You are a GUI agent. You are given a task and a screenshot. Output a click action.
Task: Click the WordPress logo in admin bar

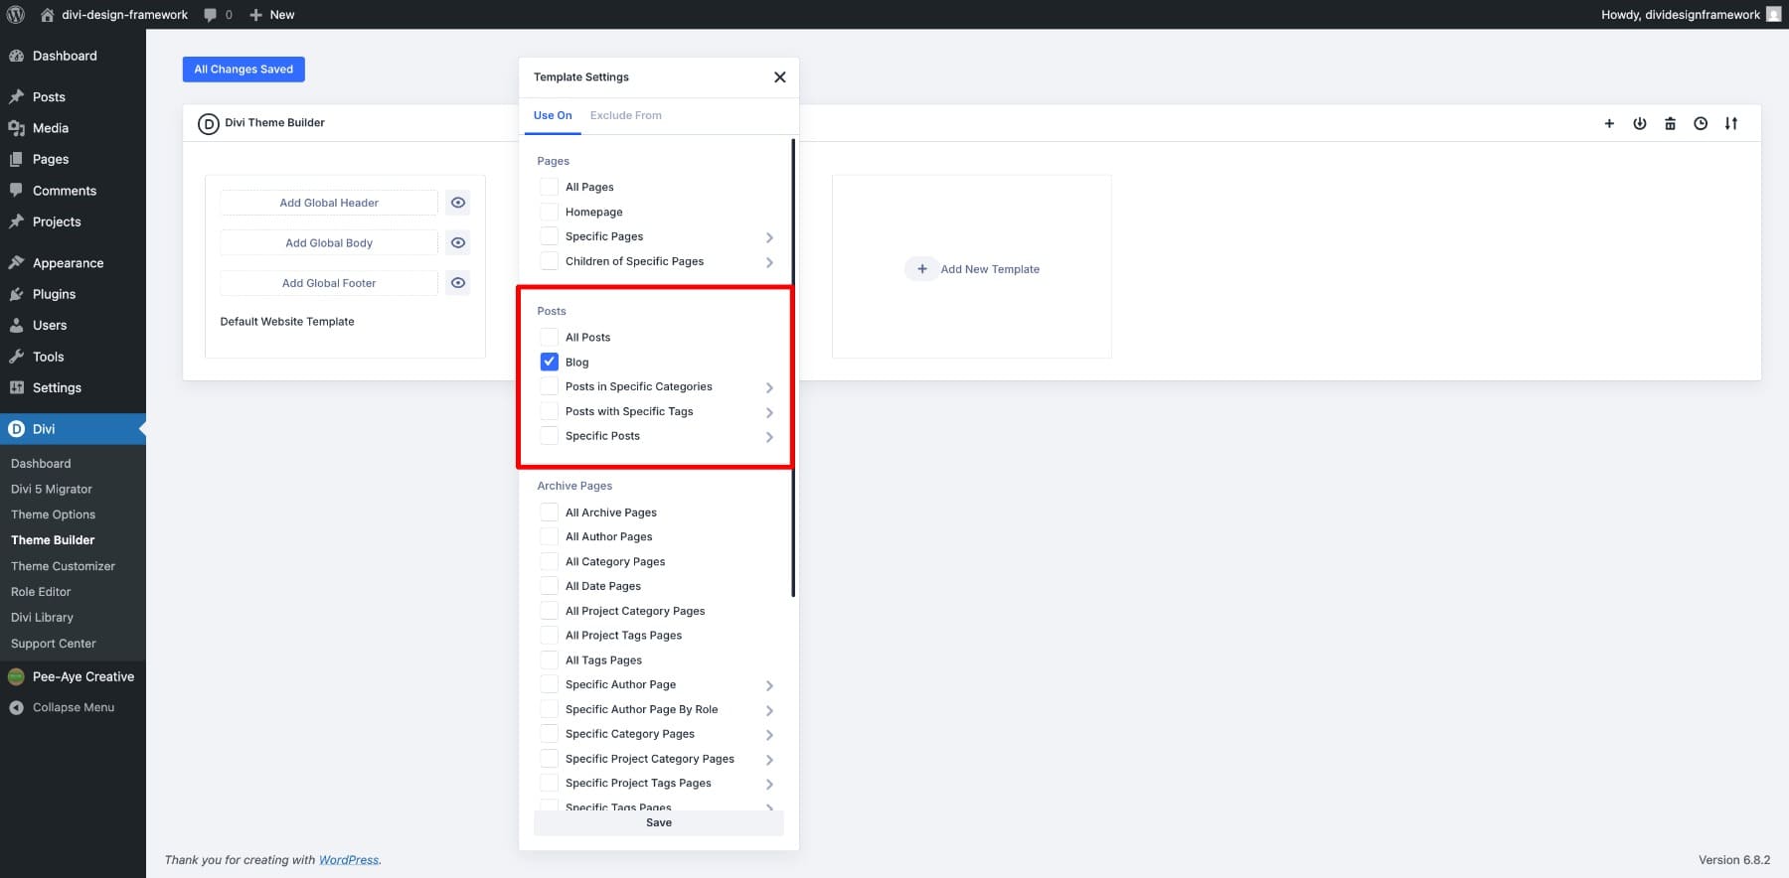(x=16, y=15)
